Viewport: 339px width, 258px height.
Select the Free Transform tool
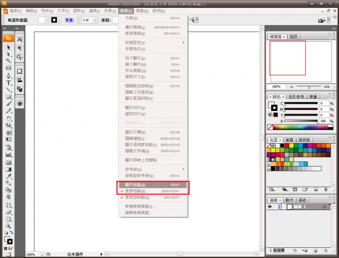tap(8, 139)
